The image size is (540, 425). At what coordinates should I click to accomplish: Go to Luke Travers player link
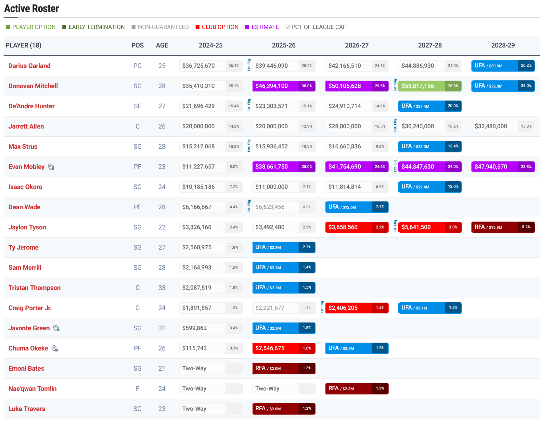[27, 409]
